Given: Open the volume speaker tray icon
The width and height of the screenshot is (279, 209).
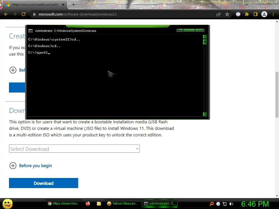Looking at the screenshot, I should pos(231,204).
